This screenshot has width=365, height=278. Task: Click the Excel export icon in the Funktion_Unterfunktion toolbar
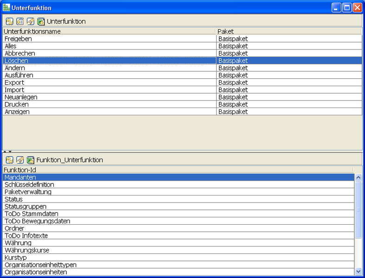(31, 160)
